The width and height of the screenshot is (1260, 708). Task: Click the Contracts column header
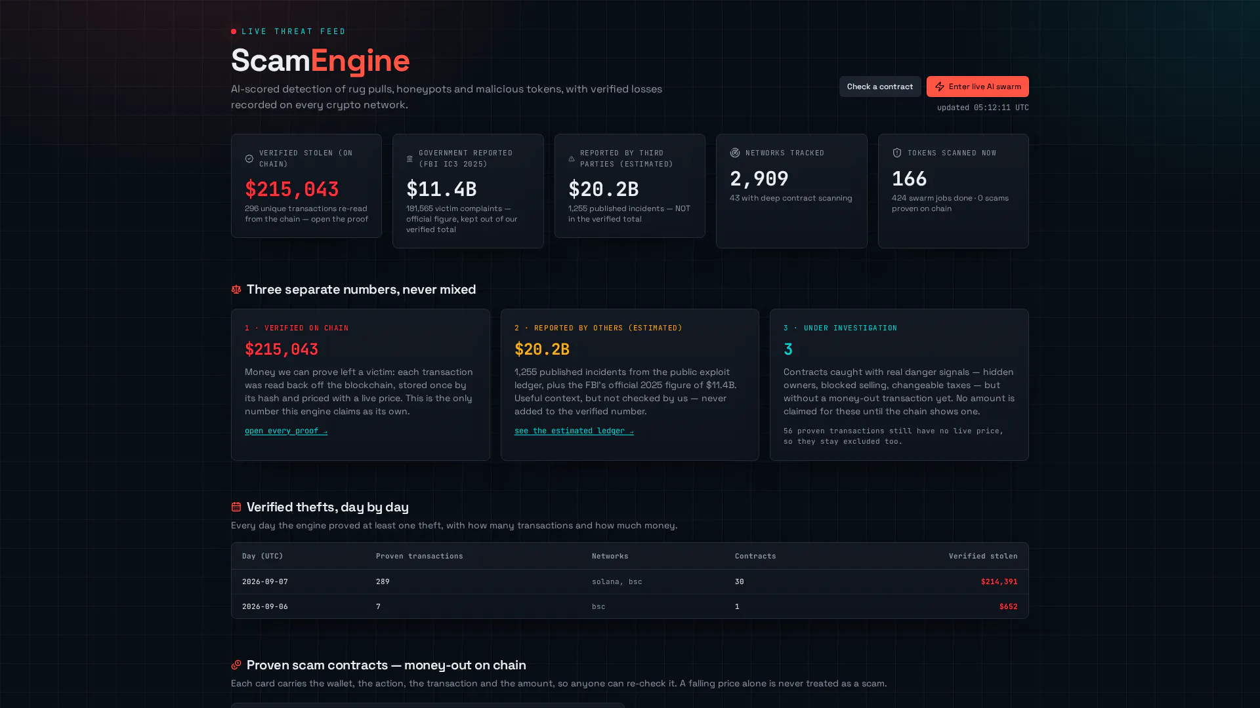(x=755, y=556)
